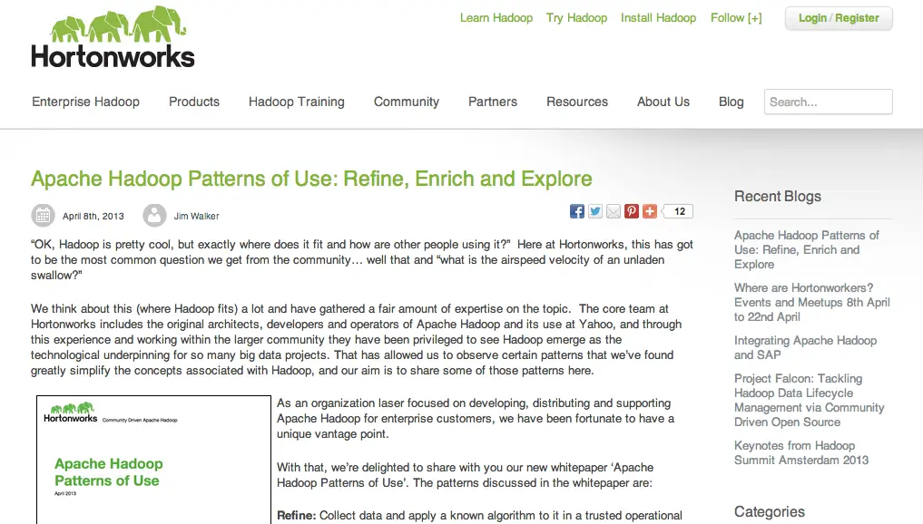Click into the Search field

[x=828, y=102]
